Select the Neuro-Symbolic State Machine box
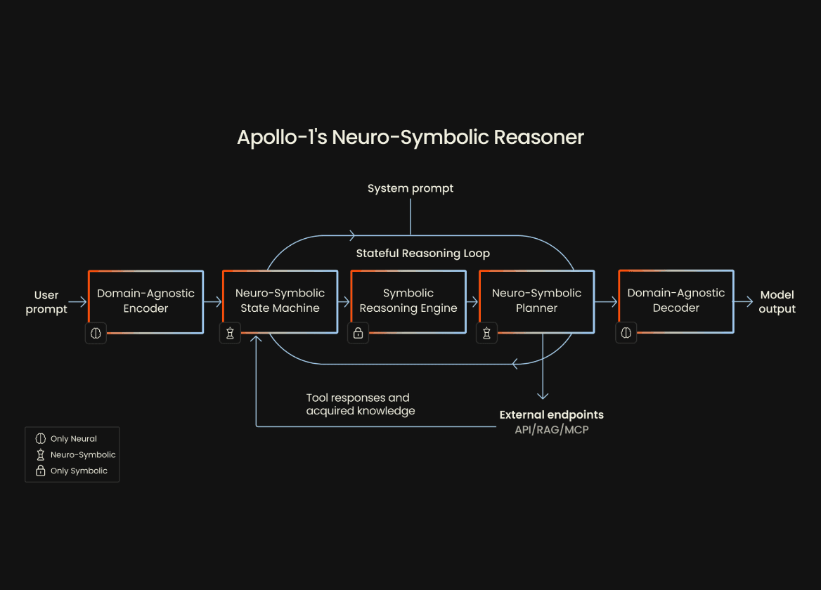 (280, 301)
